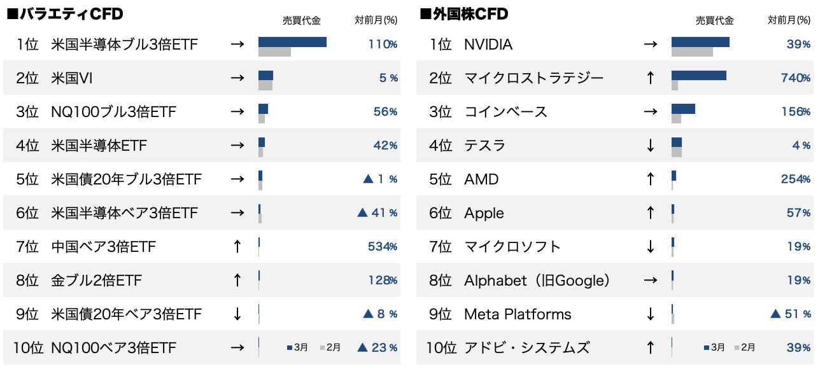Click the up arrow next to AMD
This screenshot has height=369, width=818.
650,179
